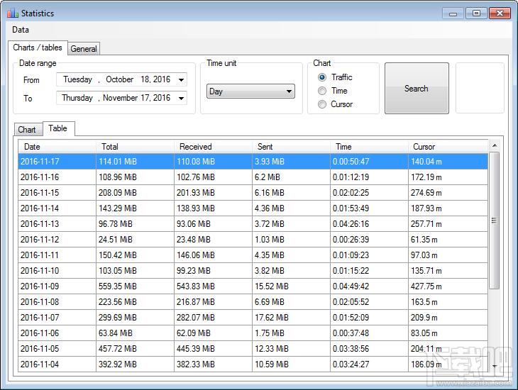Expand the Time unit Day combo box

250,91
